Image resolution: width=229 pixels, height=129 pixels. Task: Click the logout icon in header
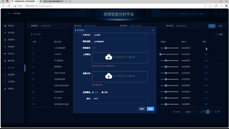[225, 14]
